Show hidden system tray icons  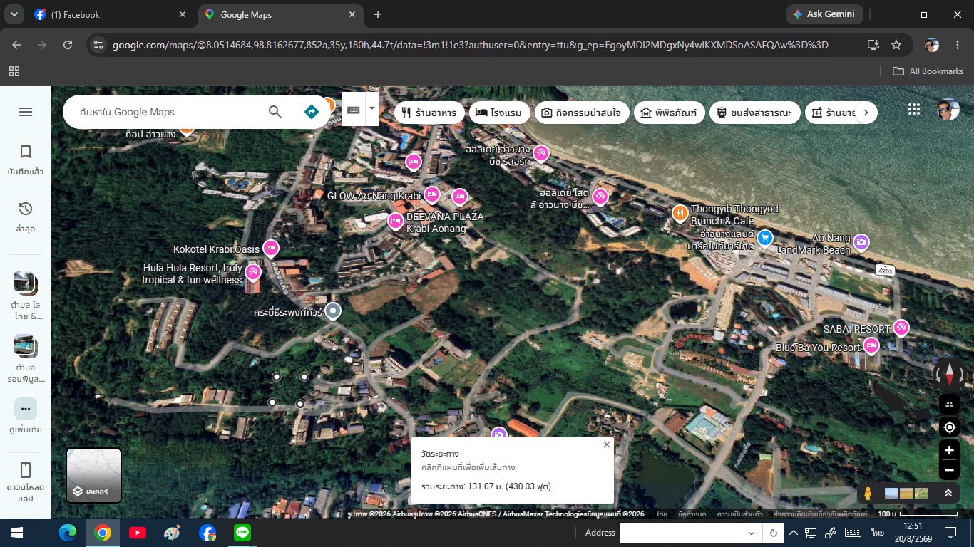tap(793, 533)
